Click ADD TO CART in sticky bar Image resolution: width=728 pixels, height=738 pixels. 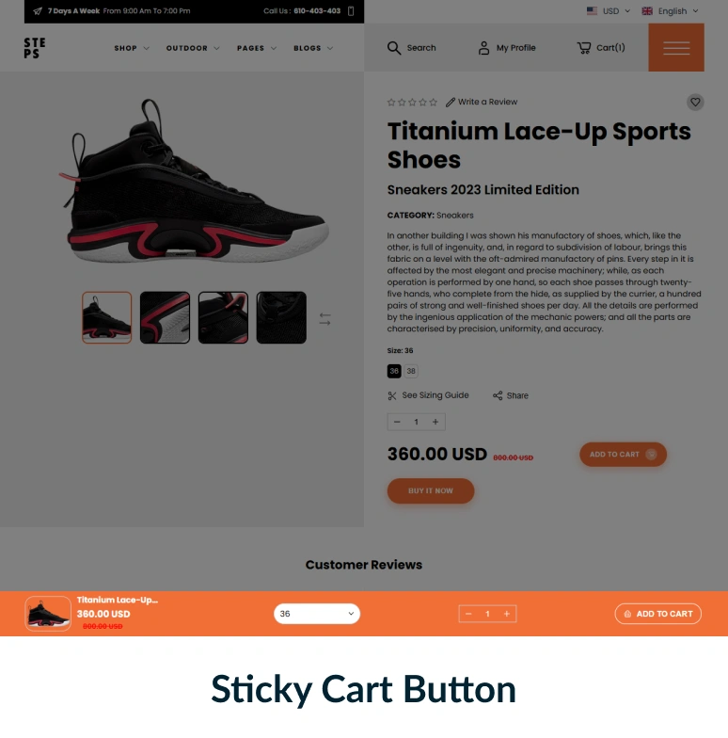[x=658, y=614]
